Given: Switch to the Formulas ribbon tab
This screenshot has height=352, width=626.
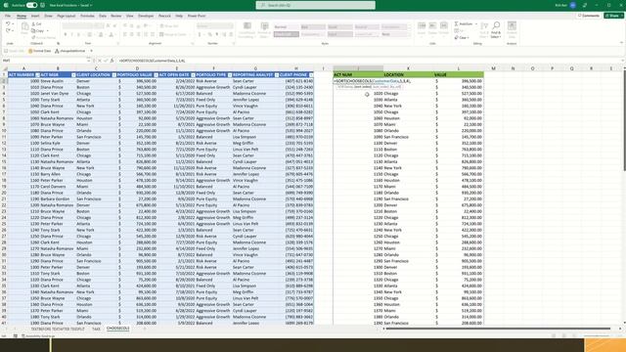Looking at the screenshot, I should tap(87, 16).
